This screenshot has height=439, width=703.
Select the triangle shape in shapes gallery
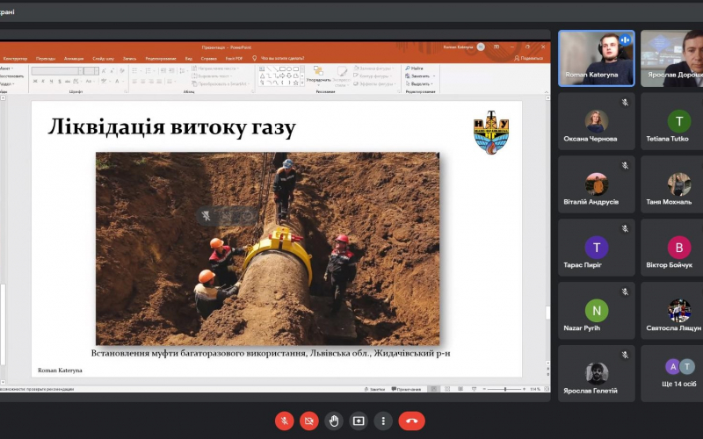pos(262,76)
